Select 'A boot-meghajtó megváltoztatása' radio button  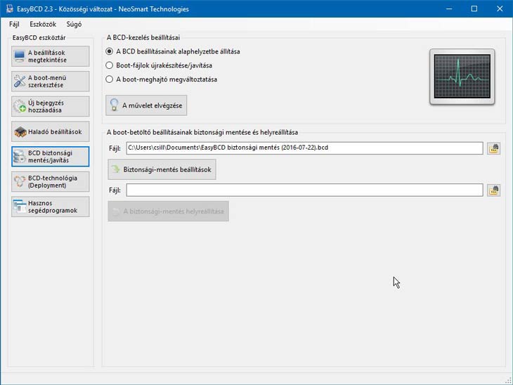click(x=109, y=79)
